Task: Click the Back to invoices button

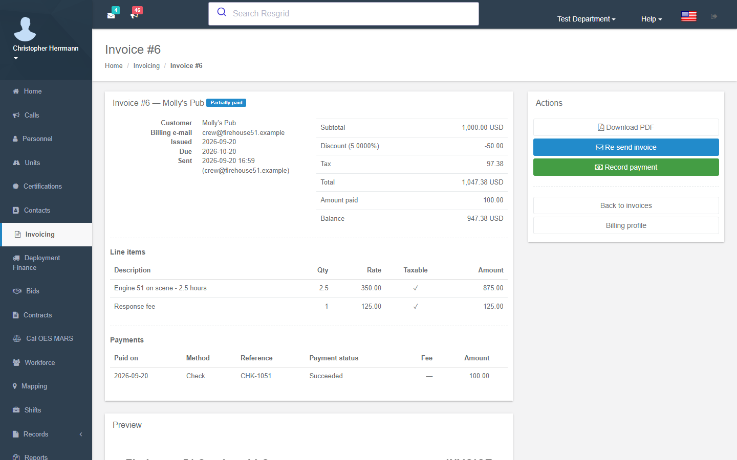Action: (626, 205)
